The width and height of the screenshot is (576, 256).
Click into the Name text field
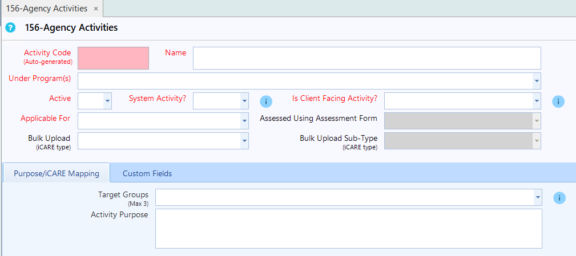coord(367,58)
